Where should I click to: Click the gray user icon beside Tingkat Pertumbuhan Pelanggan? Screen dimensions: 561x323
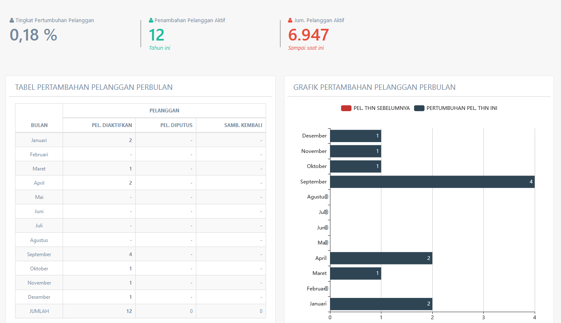coord(12,20)
